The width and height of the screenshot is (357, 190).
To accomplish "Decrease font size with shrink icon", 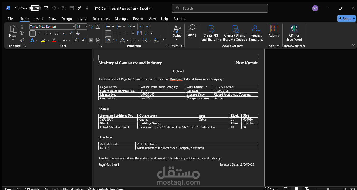I will (x=84, y=40).
